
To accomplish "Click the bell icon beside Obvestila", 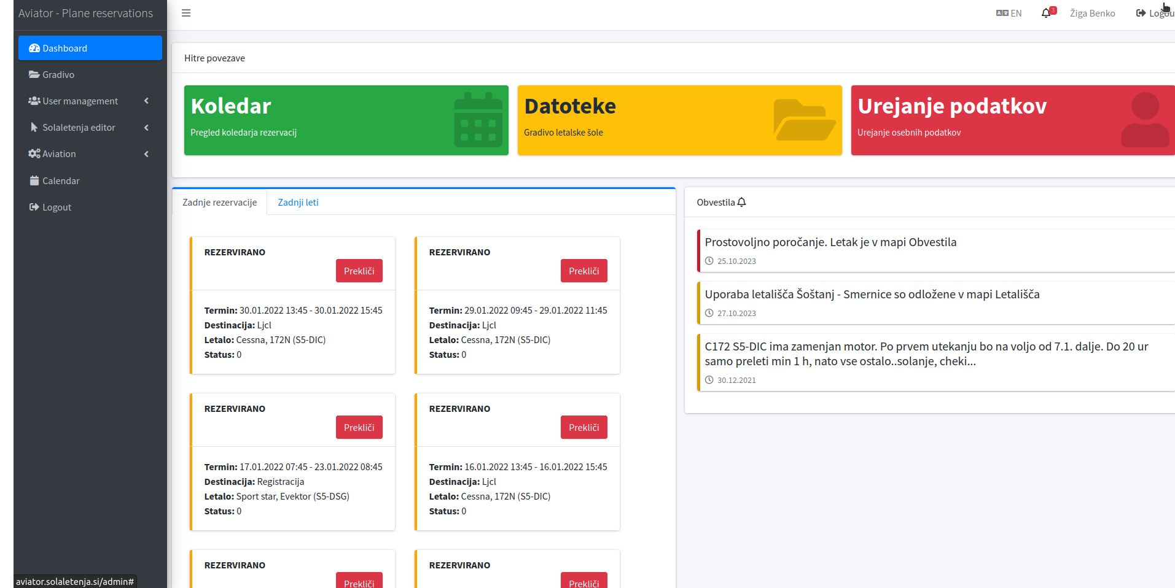I will tap(741, 203).
